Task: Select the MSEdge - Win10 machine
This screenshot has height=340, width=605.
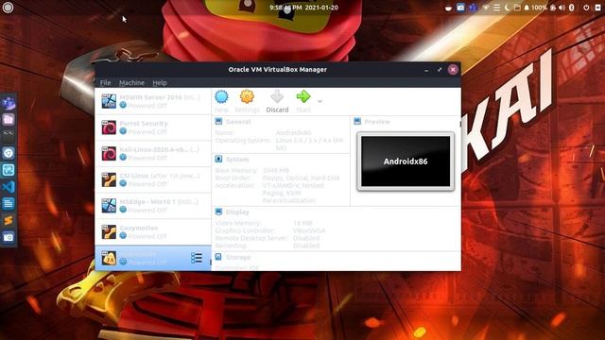Action: (153, 206)
